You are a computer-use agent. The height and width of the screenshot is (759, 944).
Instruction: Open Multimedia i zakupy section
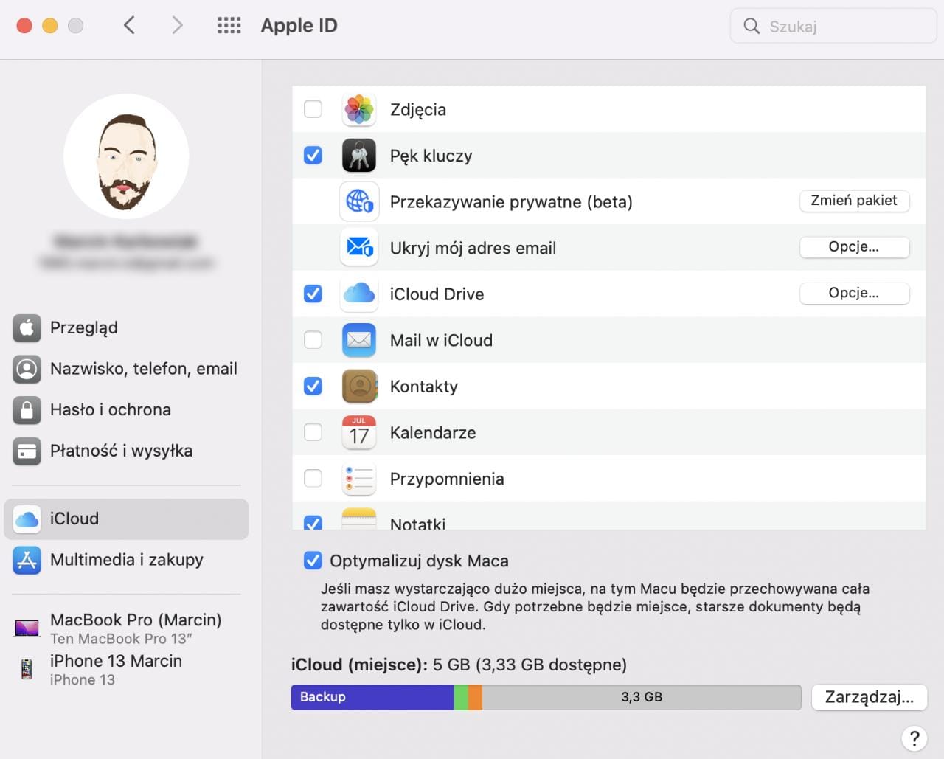point(126,560)
